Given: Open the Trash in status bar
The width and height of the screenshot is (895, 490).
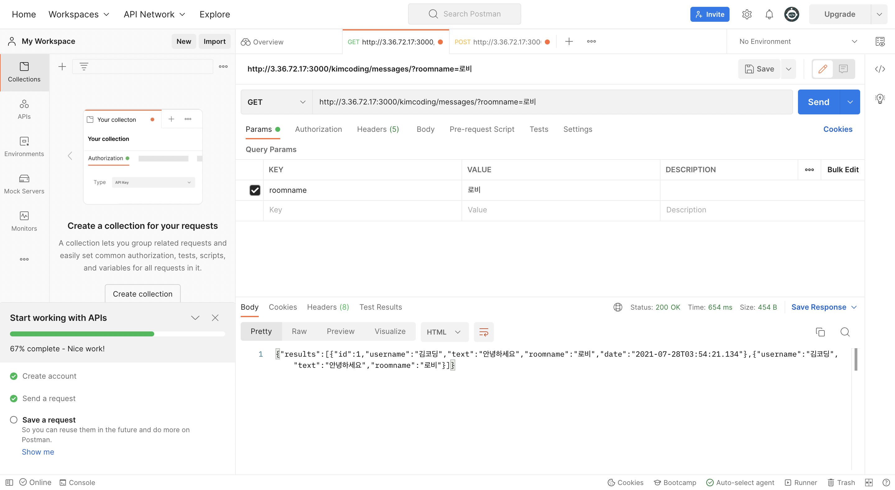Looking at the screenshot, I should click(841, 482).
